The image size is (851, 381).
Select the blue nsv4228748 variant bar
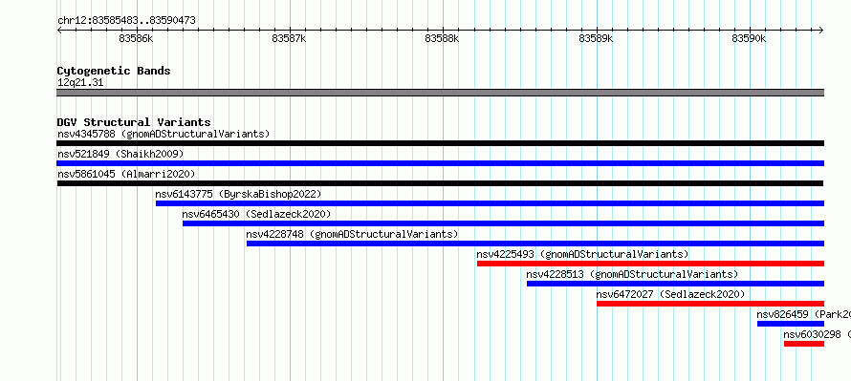tap(535, 243)
